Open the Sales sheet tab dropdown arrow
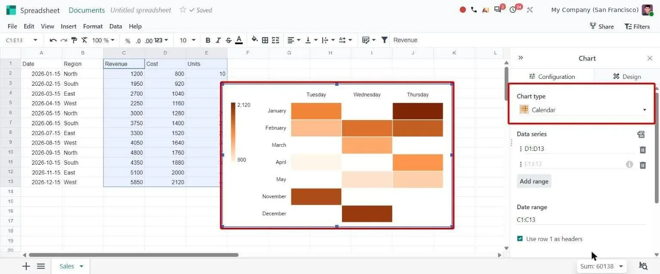660x274 pixels. (x=81, y=266)
